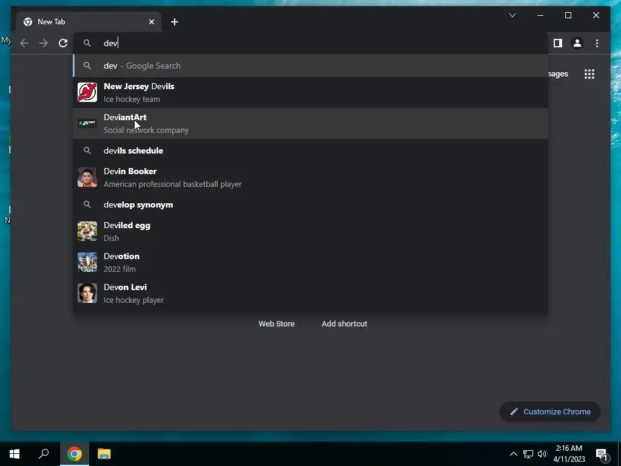621x466 pixels.
Task: Click Chrome icon in the taskbar
Action: tap(75, 454)
